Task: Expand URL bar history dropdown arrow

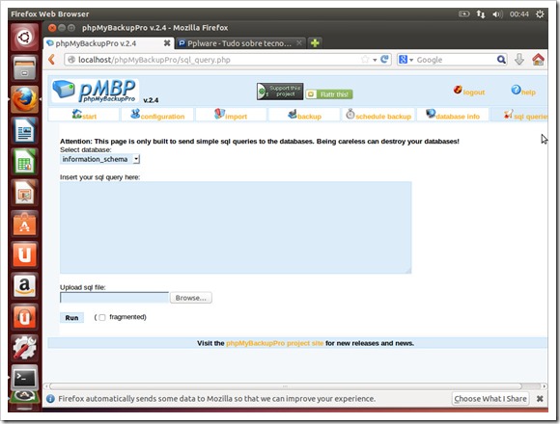Action: (x=375, y=60)
